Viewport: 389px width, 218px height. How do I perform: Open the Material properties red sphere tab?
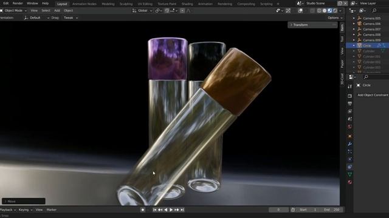(350, 182)
